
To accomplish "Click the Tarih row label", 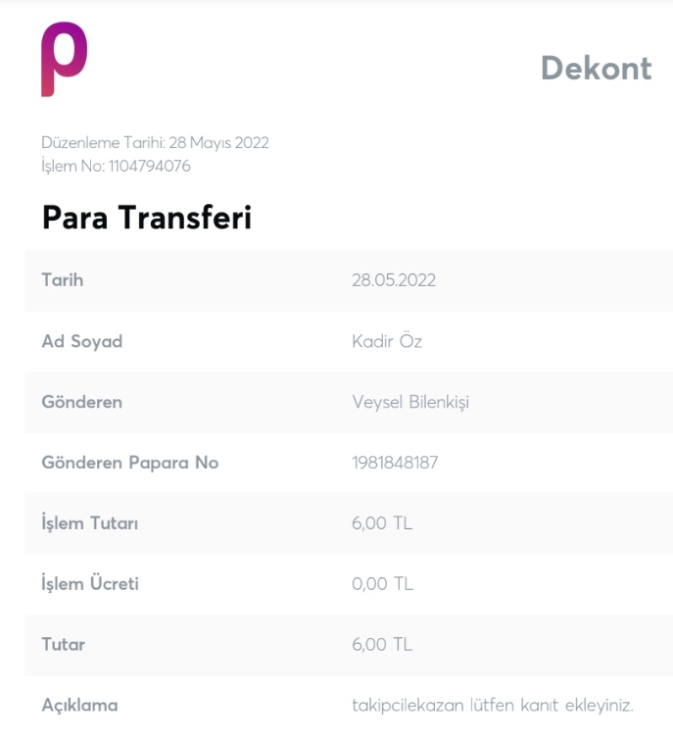I will [x=63, y=280].
